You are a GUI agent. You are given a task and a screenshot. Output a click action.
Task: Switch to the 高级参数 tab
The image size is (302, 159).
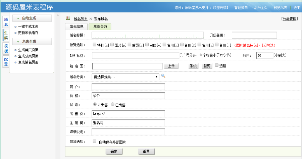[x=100, y=26]
